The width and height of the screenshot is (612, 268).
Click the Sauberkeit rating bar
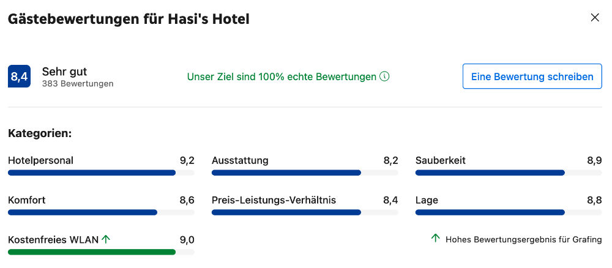pyautogui.click(x=509, y=173)
